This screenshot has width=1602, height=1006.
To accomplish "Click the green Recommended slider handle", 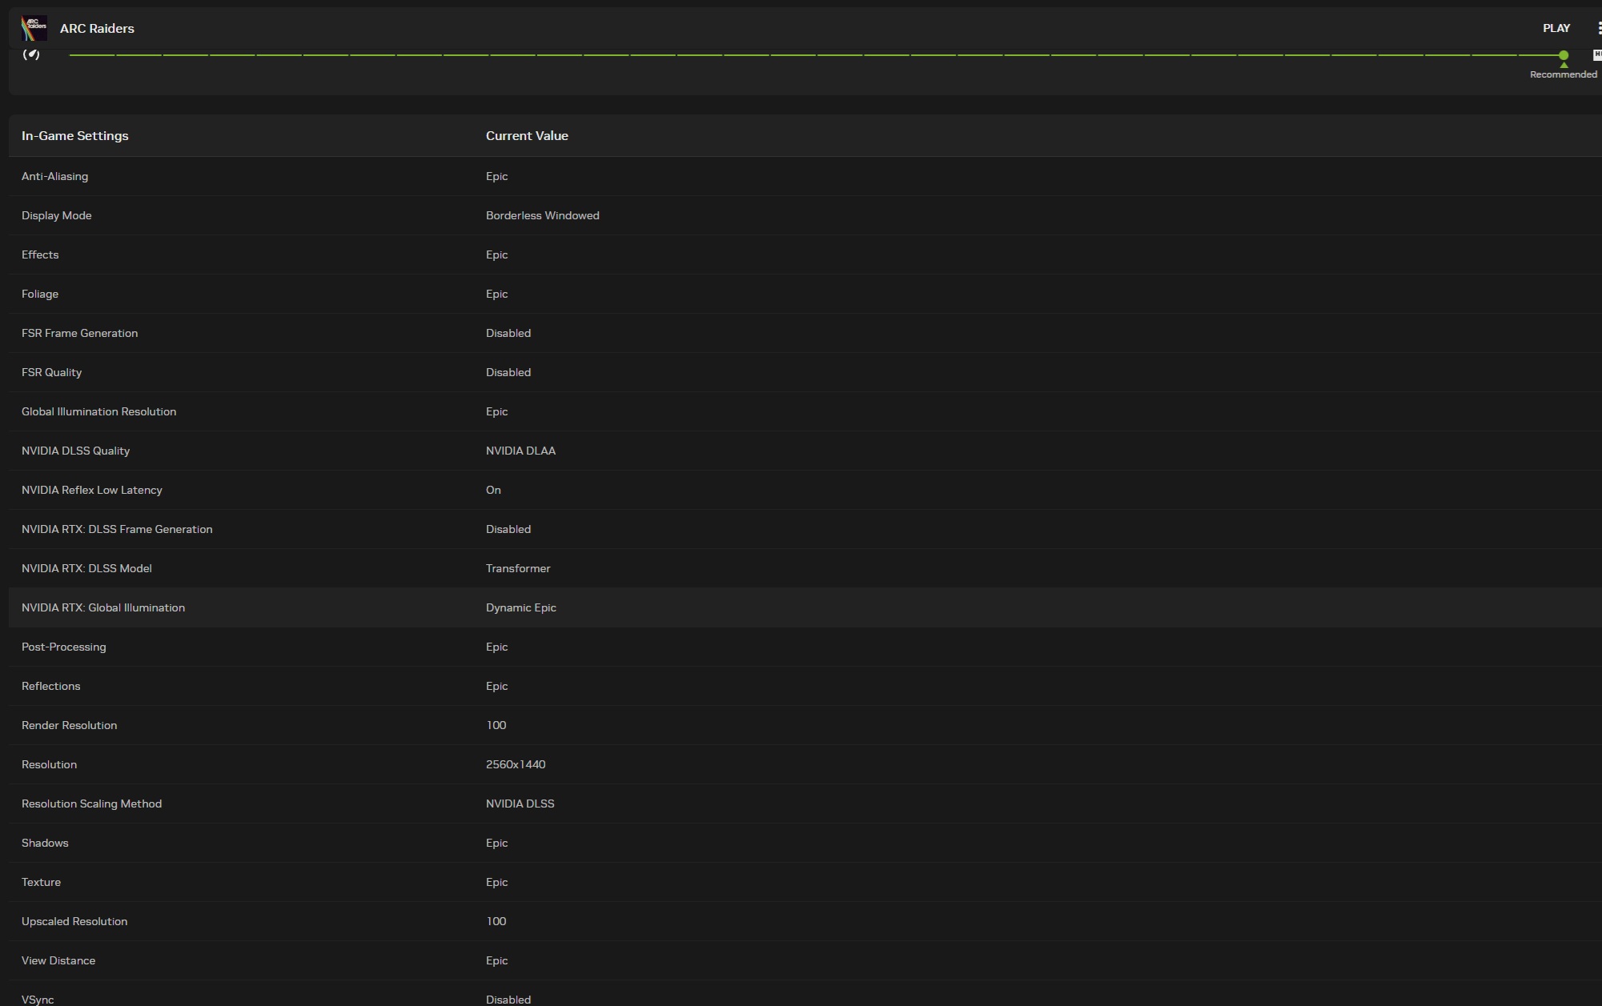I will coord(1563,55).
